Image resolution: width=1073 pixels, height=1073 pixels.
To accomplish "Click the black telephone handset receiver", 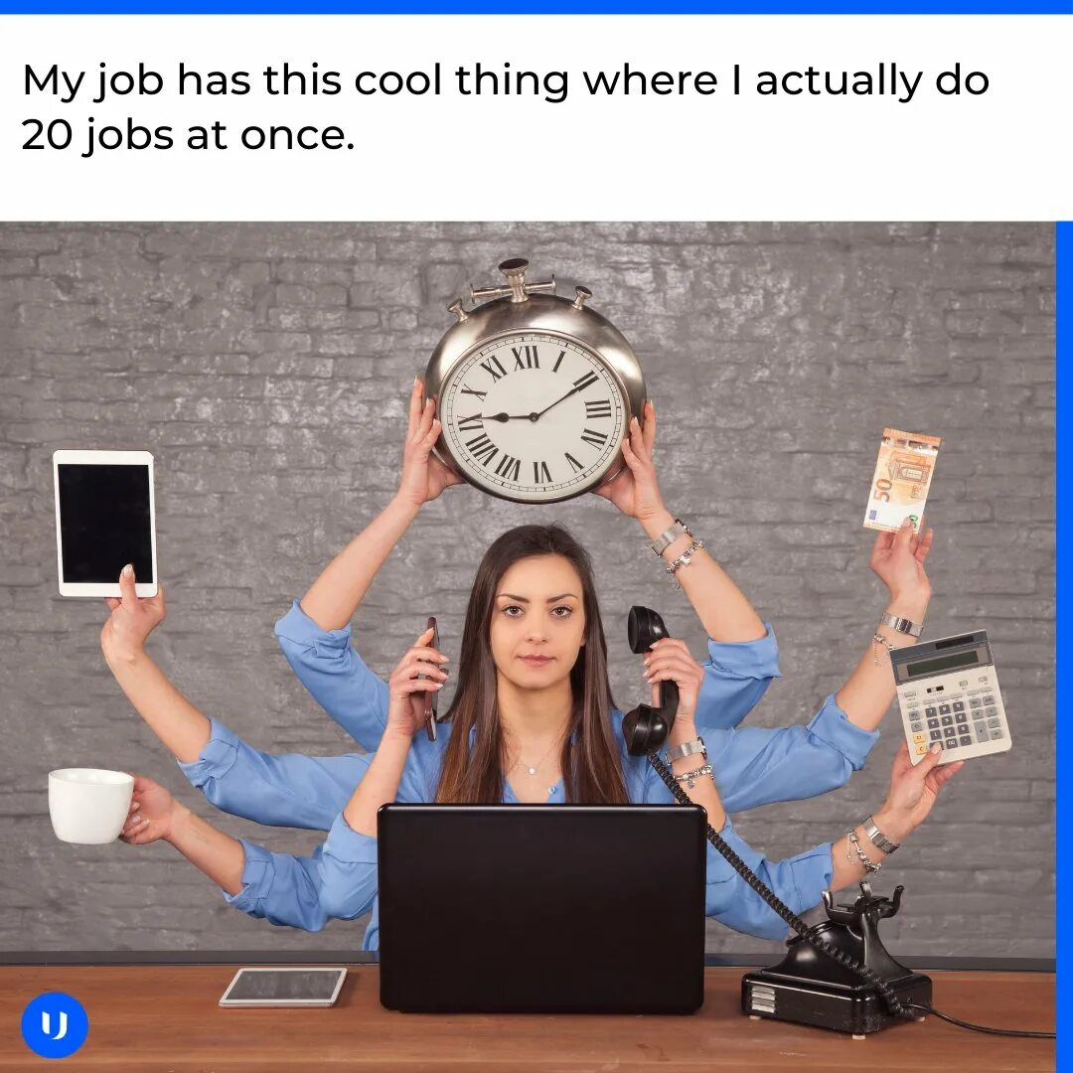I will pos(650,681).
